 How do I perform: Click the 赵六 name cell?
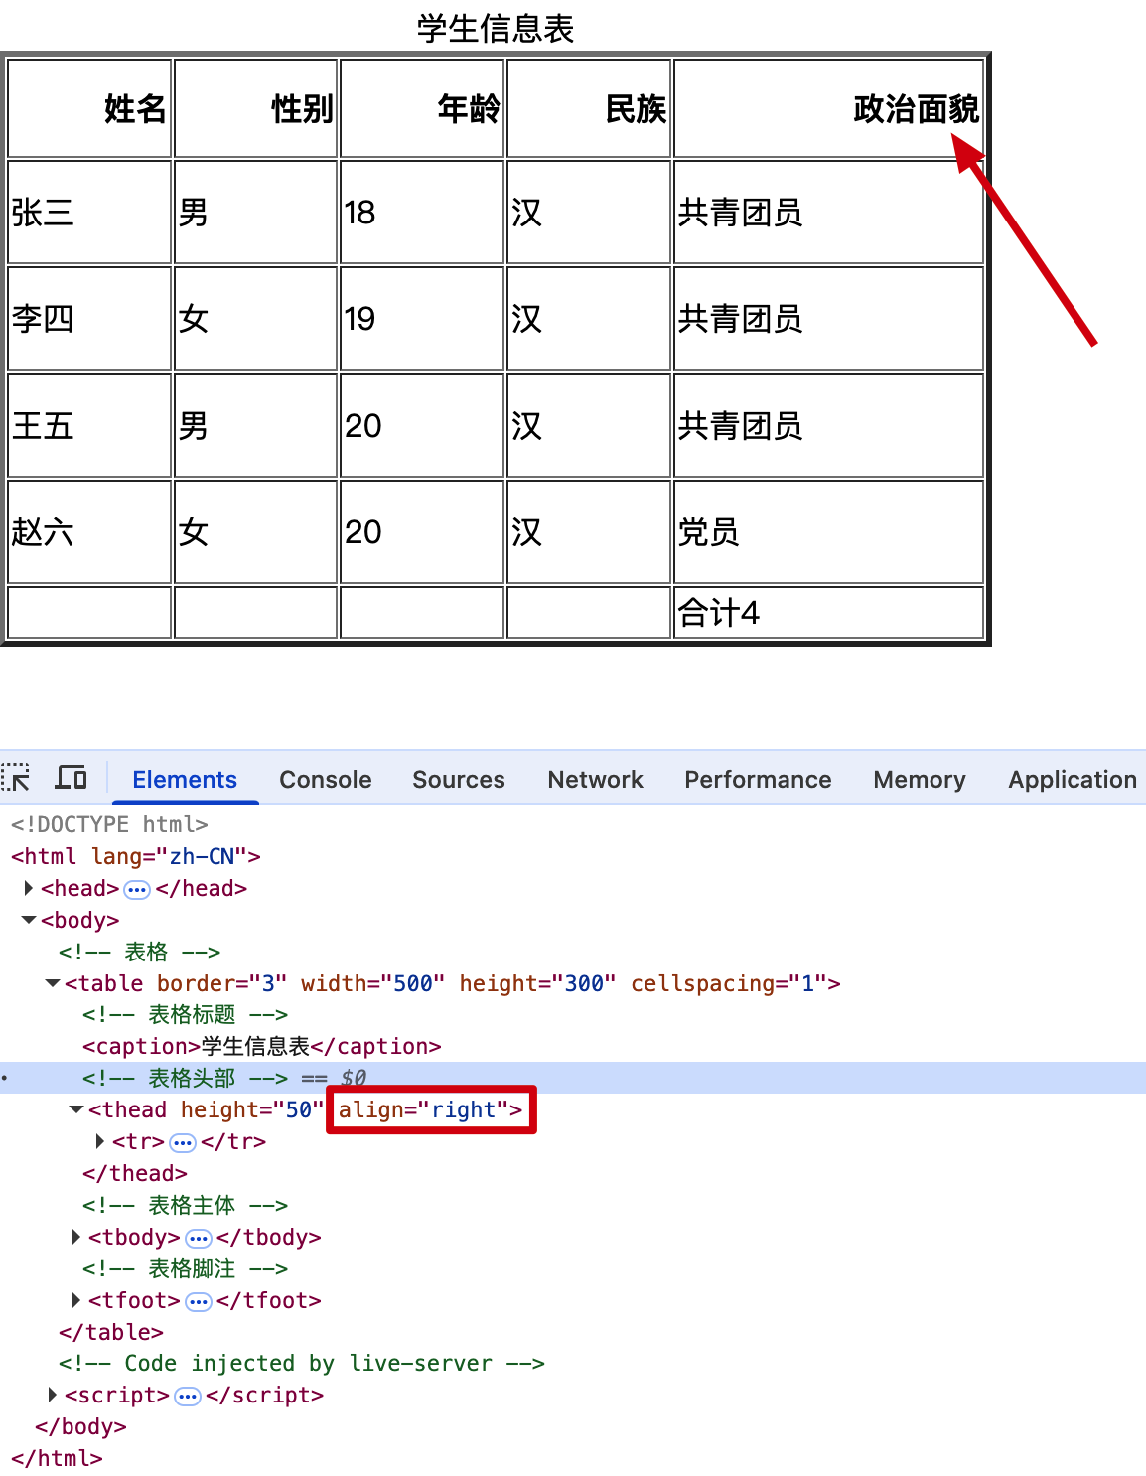(89, 532)
